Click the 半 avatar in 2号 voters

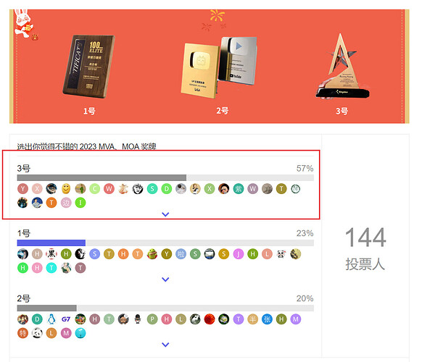pyautogui.click(x=252, y=319)
